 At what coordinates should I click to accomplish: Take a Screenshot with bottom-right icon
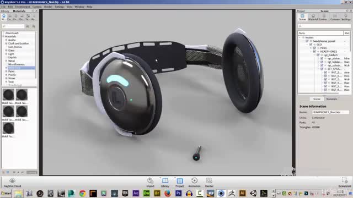point(344,182)
